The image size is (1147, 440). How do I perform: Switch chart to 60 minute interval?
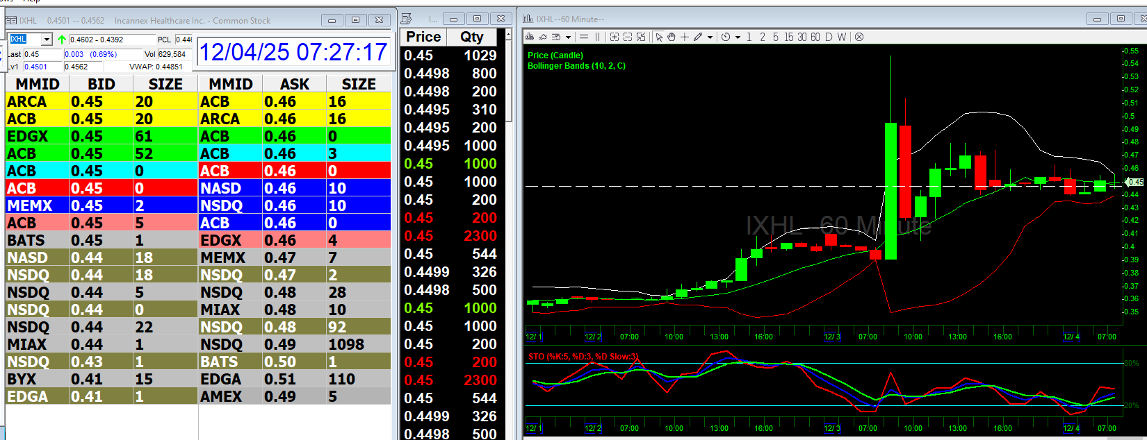point(815,37)
